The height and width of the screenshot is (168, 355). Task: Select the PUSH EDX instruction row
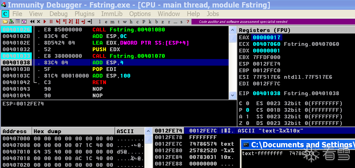[x=114, y=49]
